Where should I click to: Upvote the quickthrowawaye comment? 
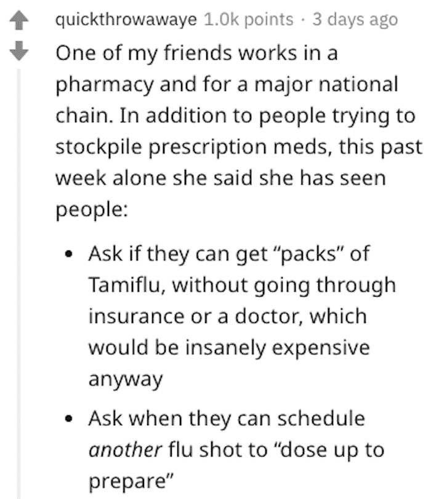(x=19, y=20)
